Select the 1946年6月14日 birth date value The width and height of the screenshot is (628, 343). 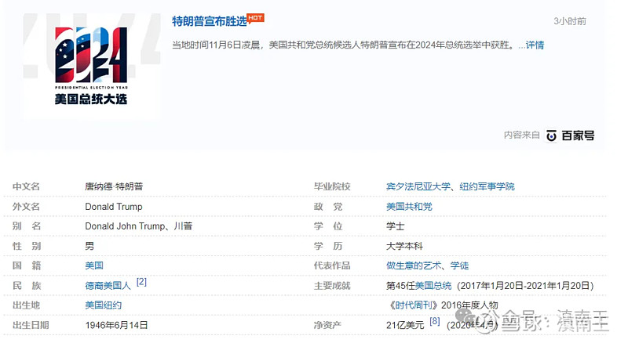click(116, 326)
